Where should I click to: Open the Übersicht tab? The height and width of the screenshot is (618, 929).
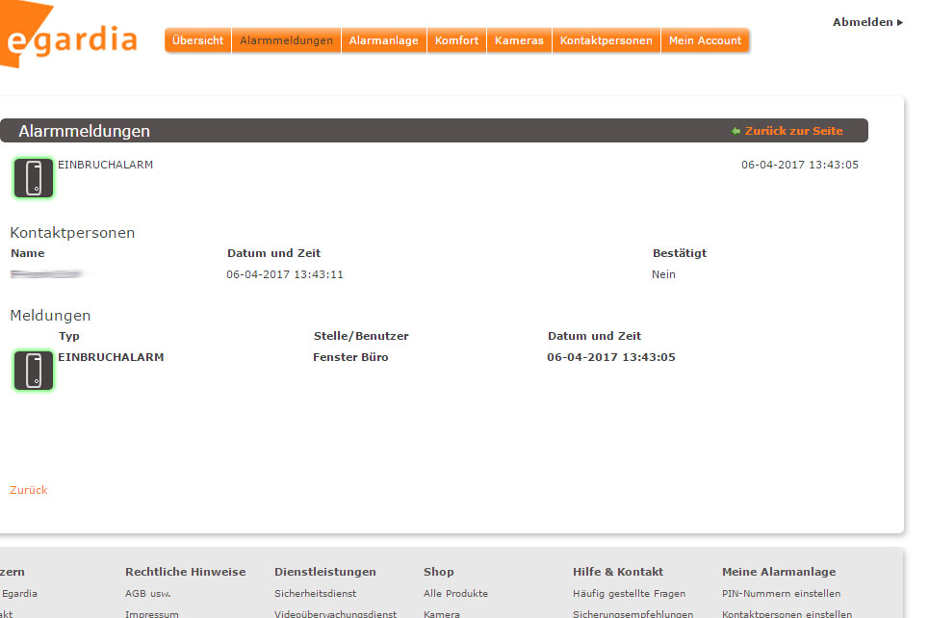tap(197, 40)
